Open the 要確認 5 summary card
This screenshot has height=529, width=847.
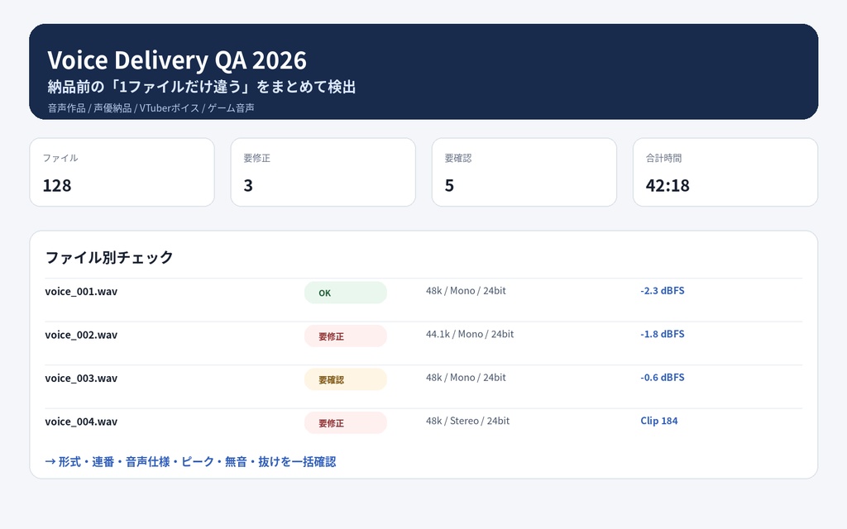524,172
